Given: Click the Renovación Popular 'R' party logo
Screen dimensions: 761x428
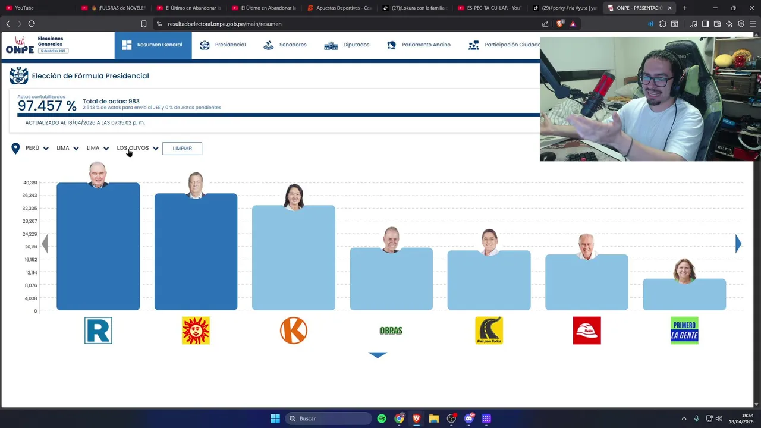Looking at the screenshot, I should tap(98, 331).
